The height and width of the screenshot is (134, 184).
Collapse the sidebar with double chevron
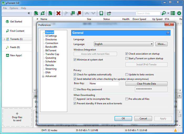pyautogui.click(x=29, y=13)
